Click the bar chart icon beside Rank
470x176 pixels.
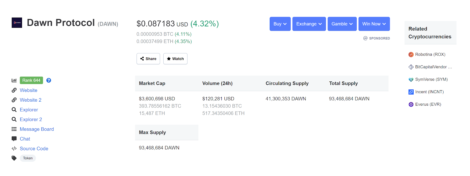[14, 80]
